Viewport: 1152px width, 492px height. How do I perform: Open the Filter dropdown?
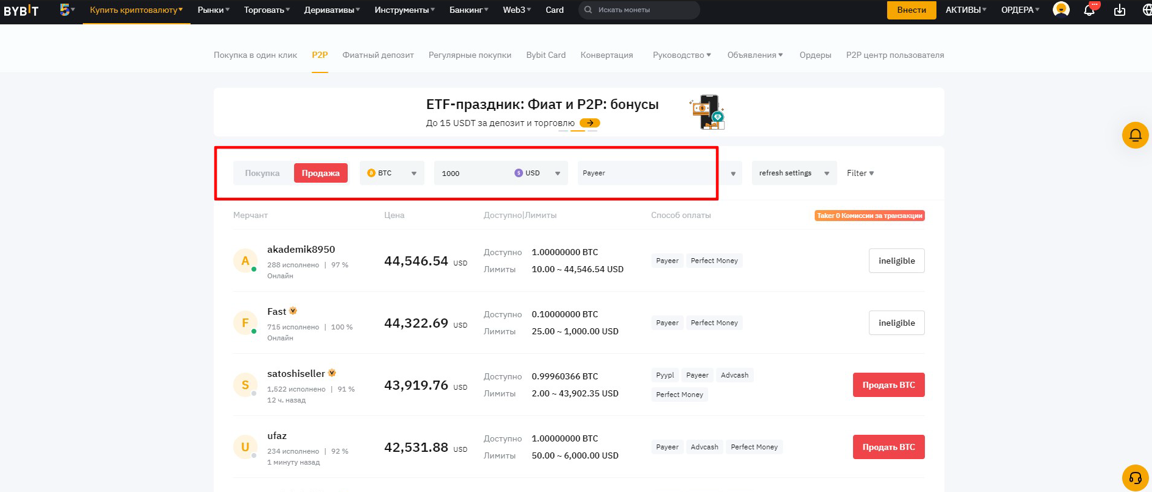(860, 173)
